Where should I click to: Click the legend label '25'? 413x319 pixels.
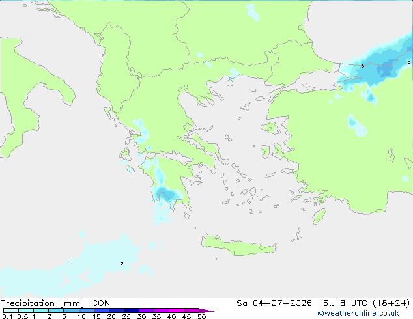126,316
